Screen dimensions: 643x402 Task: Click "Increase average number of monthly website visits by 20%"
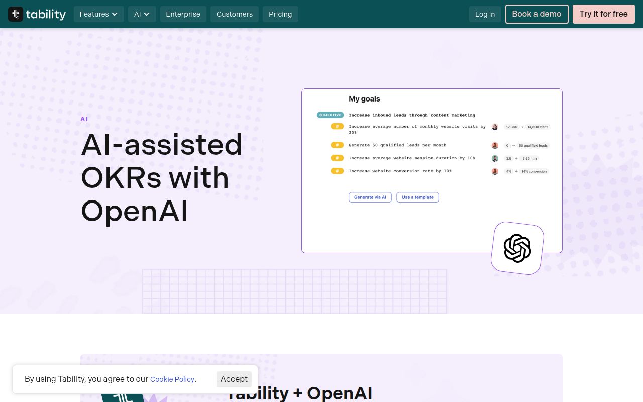(417, 129)
